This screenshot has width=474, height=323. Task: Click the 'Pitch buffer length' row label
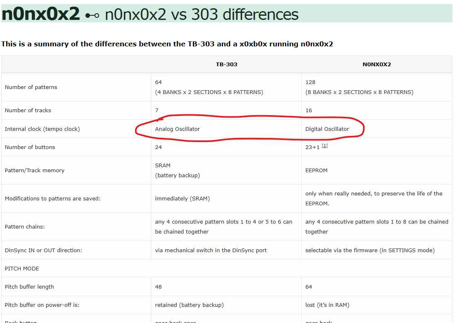point(29,287)
